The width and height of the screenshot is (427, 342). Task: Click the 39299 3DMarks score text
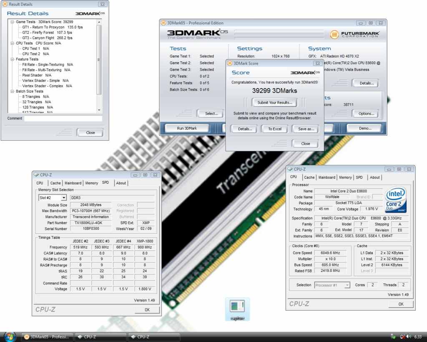274,91
